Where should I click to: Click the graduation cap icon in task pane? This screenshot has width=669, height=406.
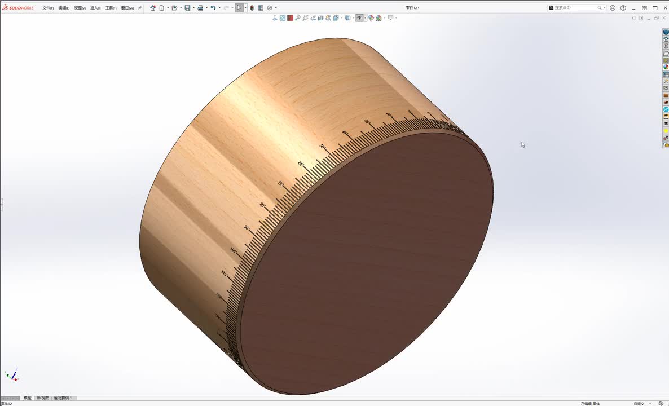pyautogui.click(x=666, y=123)
